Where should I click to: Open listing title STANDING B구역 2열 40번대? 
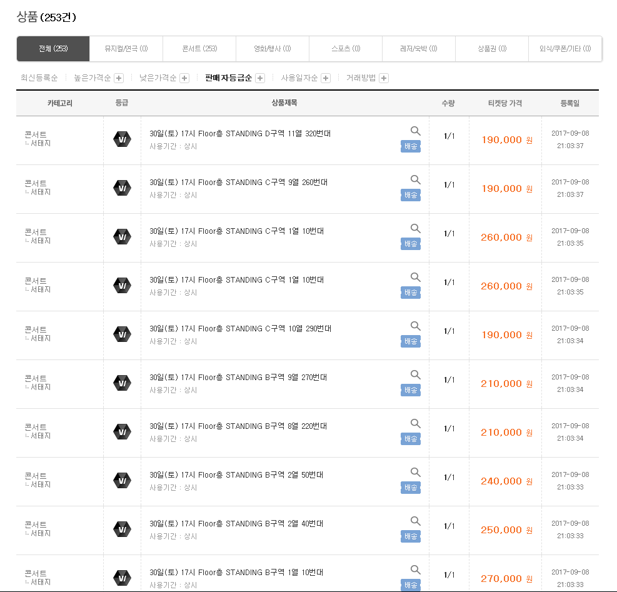coord(236,524)
